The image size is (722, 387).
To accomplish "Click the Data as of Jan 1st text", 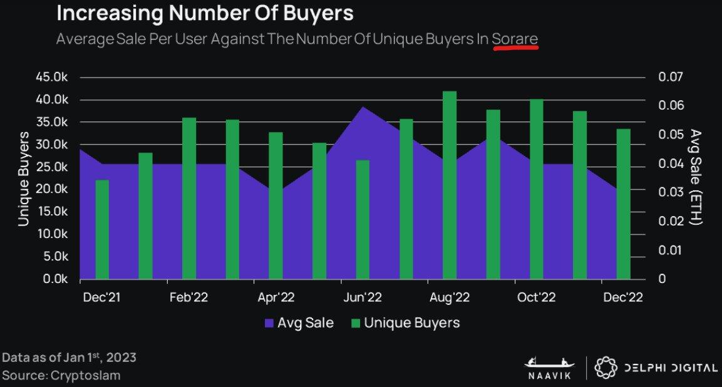I will click(x=68, y=358).
